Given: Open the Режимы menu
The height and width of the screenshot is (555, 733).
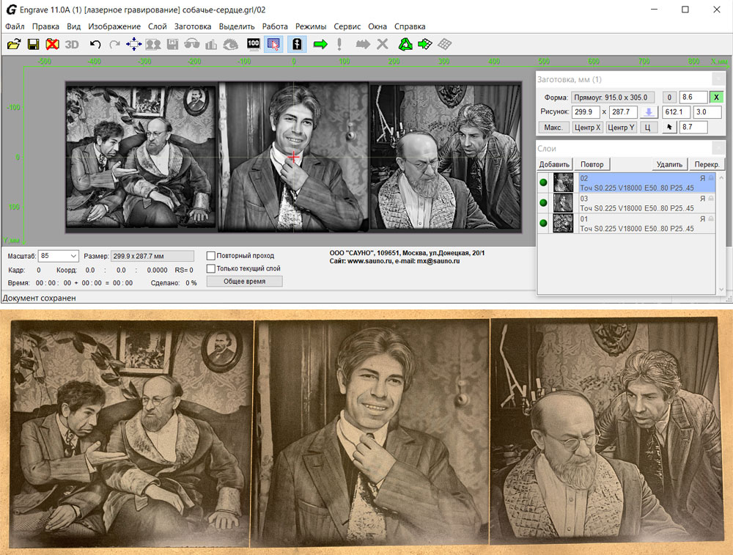Looking at the screenshot, I should (x=310, y=26).
